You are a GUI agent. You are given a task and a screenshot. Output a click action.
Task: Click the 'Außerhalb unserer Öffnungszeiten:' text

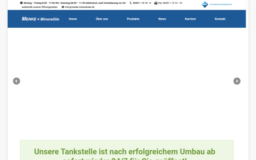point(40,7)
